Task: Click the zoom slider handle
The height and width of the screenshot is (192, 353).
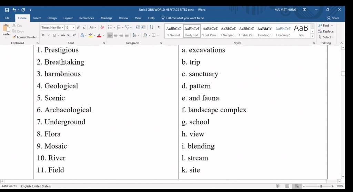Action: pyautogui.click(x=321, y=186)
